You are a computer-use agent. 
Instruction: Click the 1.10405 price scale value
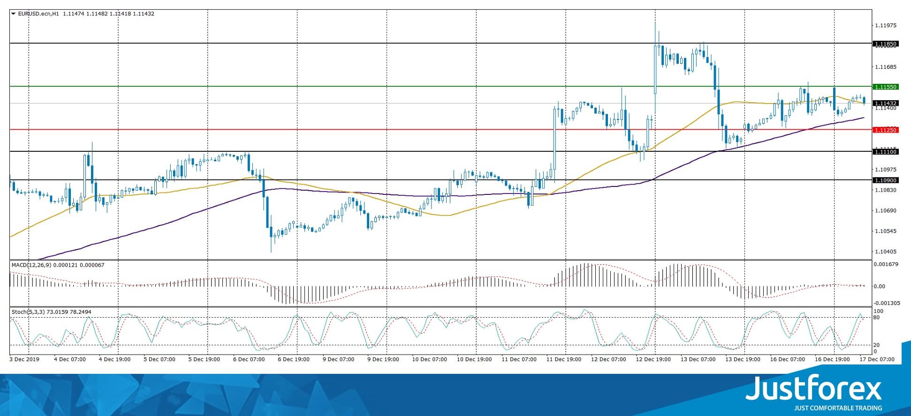coord(886,252)
